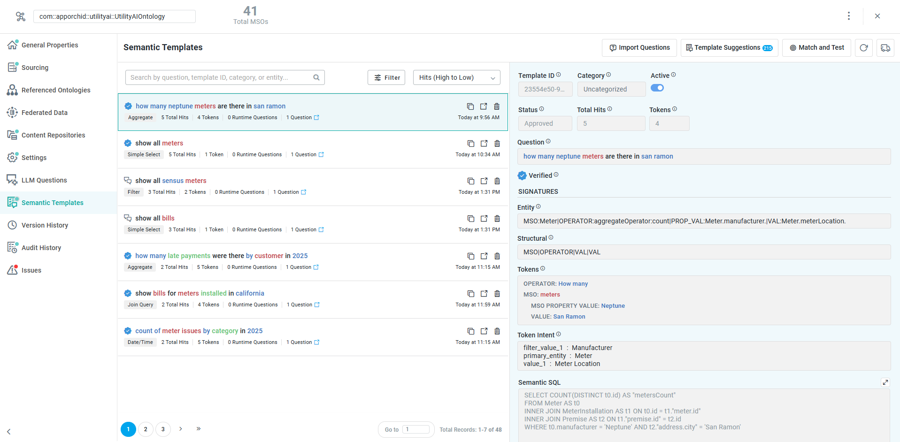The image size is (900, 442).
Task: Go to next page arrow
Action: (181, 429)
